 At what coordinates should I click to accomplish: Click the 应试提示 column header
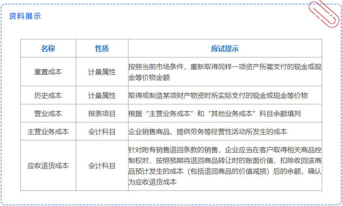coord(225,49)
